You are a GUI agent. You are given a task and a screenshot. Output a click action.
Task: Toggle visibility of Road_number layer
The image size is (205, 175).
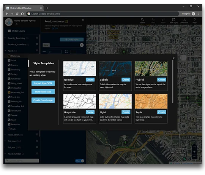(37, 153)
